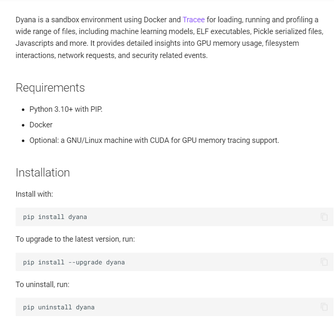
Task: Click the 'To upgrade to the latest version' line
Action: 75,239
